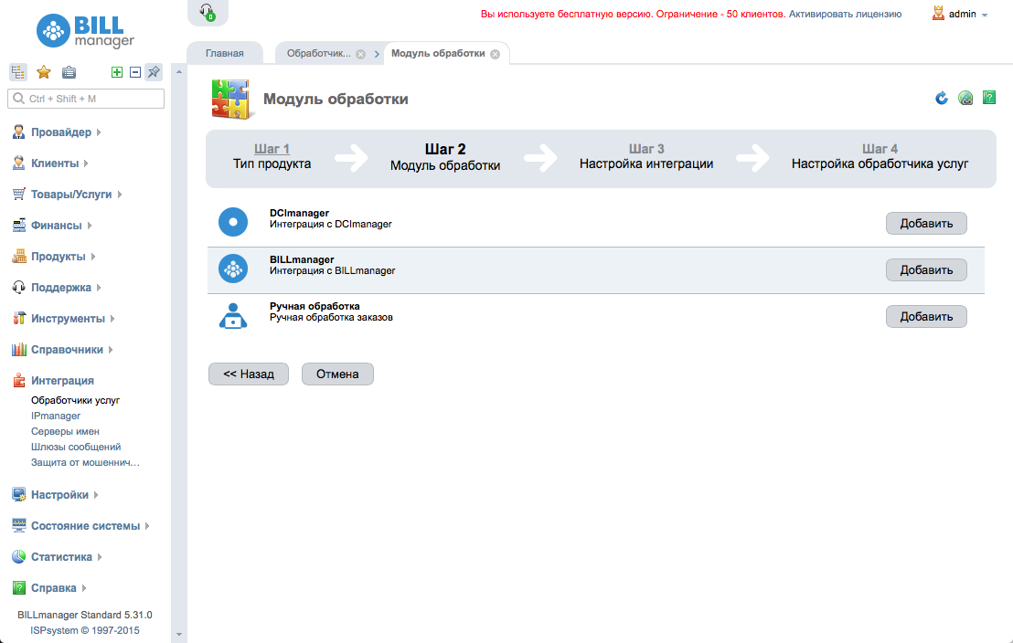Viewport: 1013px width, 643px height.
Task: Expand the Инструменты menu section
Action: click(112, 318)
